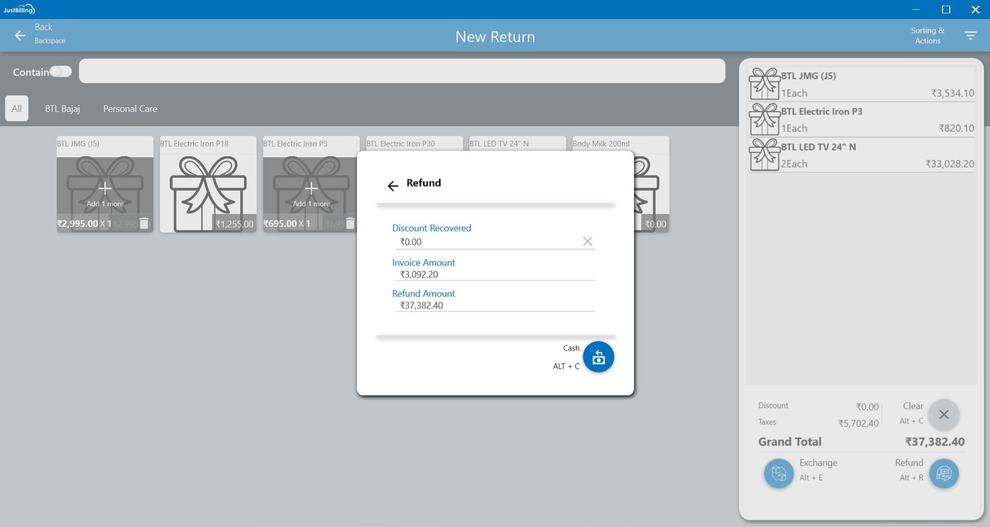The image size is (990, 527).
Task: Select the All category tab
Action: [17, 108]
